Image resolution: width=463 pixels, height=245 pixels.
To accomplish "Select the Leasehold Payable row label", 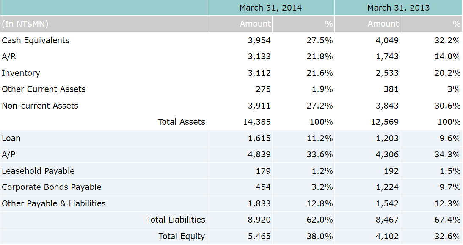I will pos(38,171).
